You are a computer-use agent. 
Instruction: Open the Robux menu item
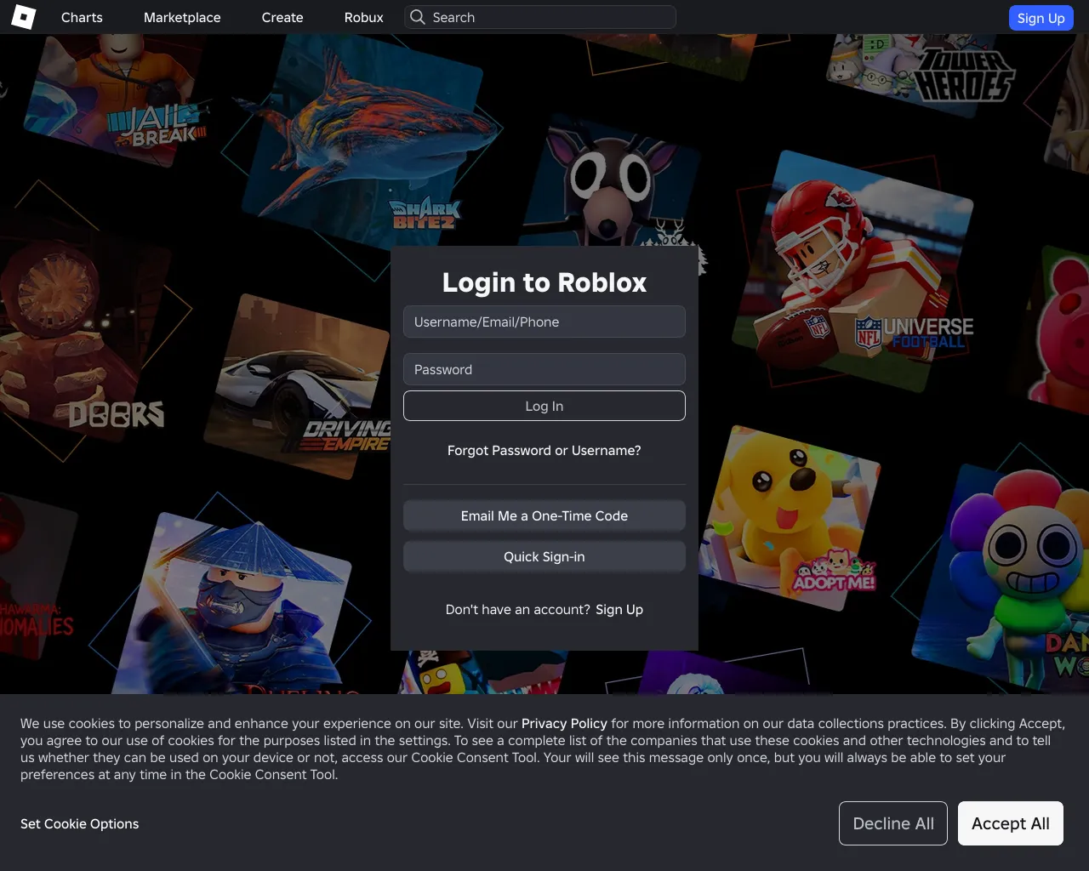[x=364, y=17]
